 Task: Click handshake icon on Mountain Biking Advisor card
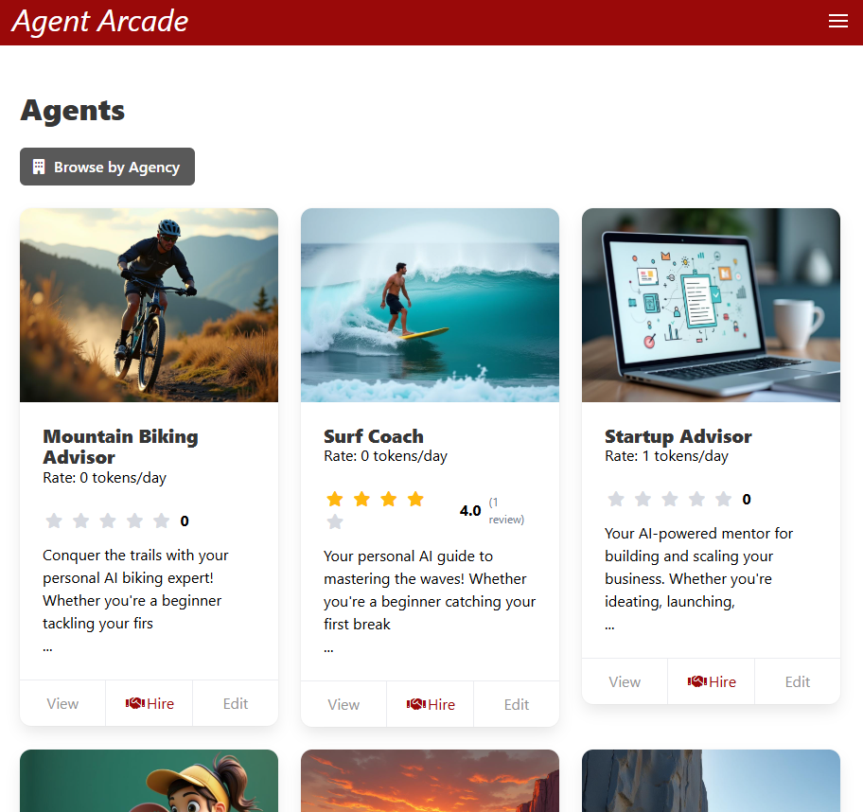point(134,703)
